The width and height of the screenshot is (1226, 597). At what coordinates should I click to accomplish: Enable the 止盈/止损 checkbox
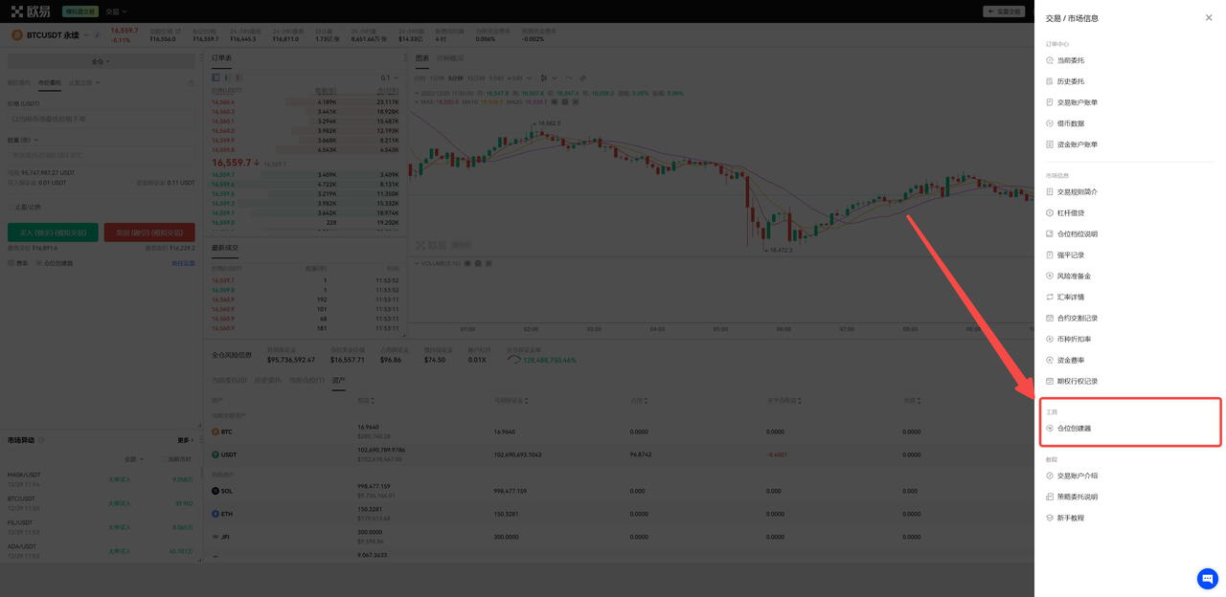pos(11,207)
